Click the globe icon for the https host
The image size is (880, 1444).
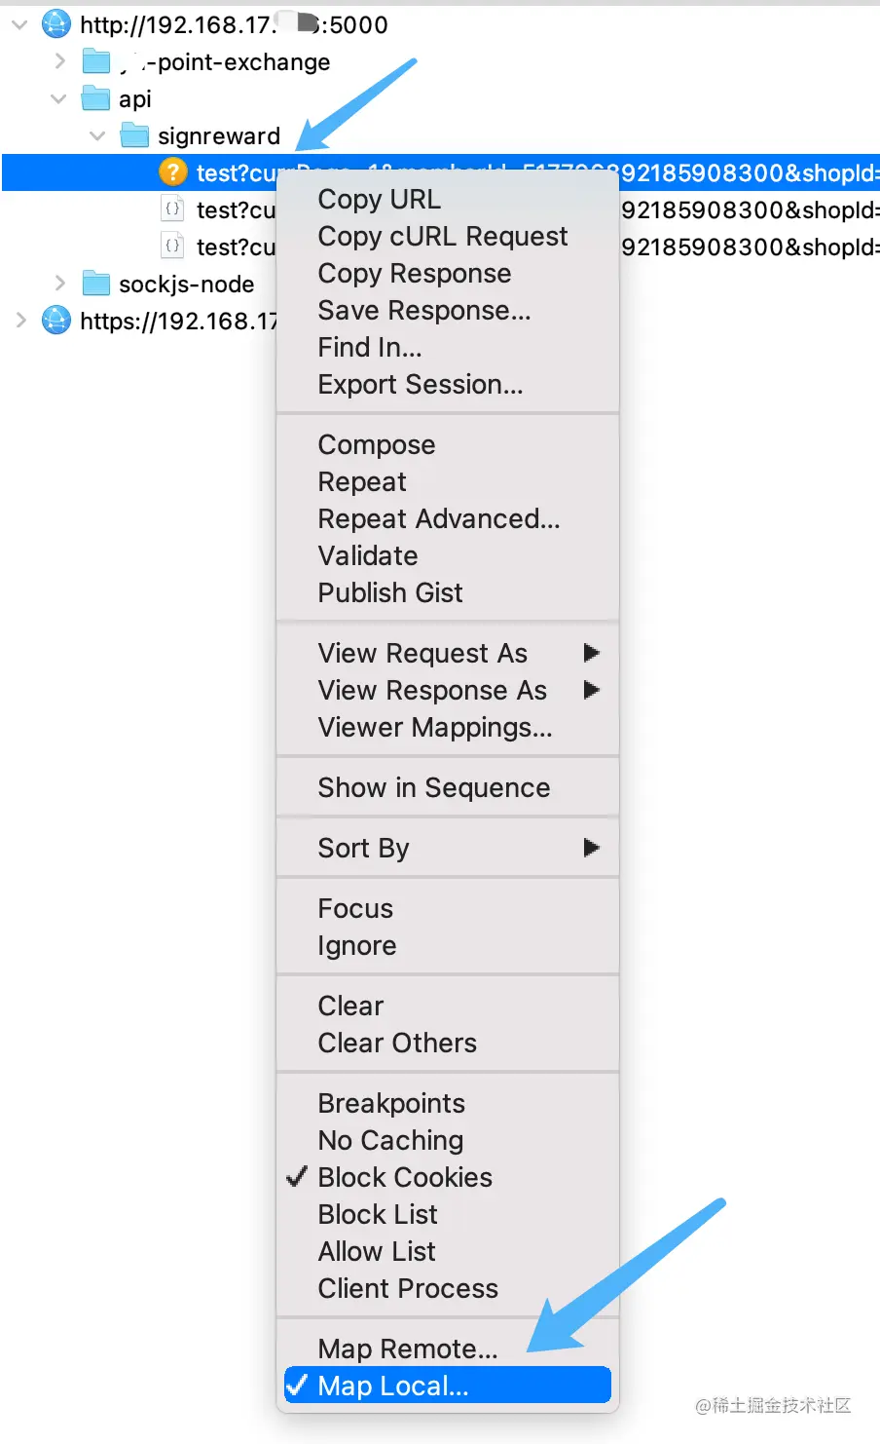[56, 321]
